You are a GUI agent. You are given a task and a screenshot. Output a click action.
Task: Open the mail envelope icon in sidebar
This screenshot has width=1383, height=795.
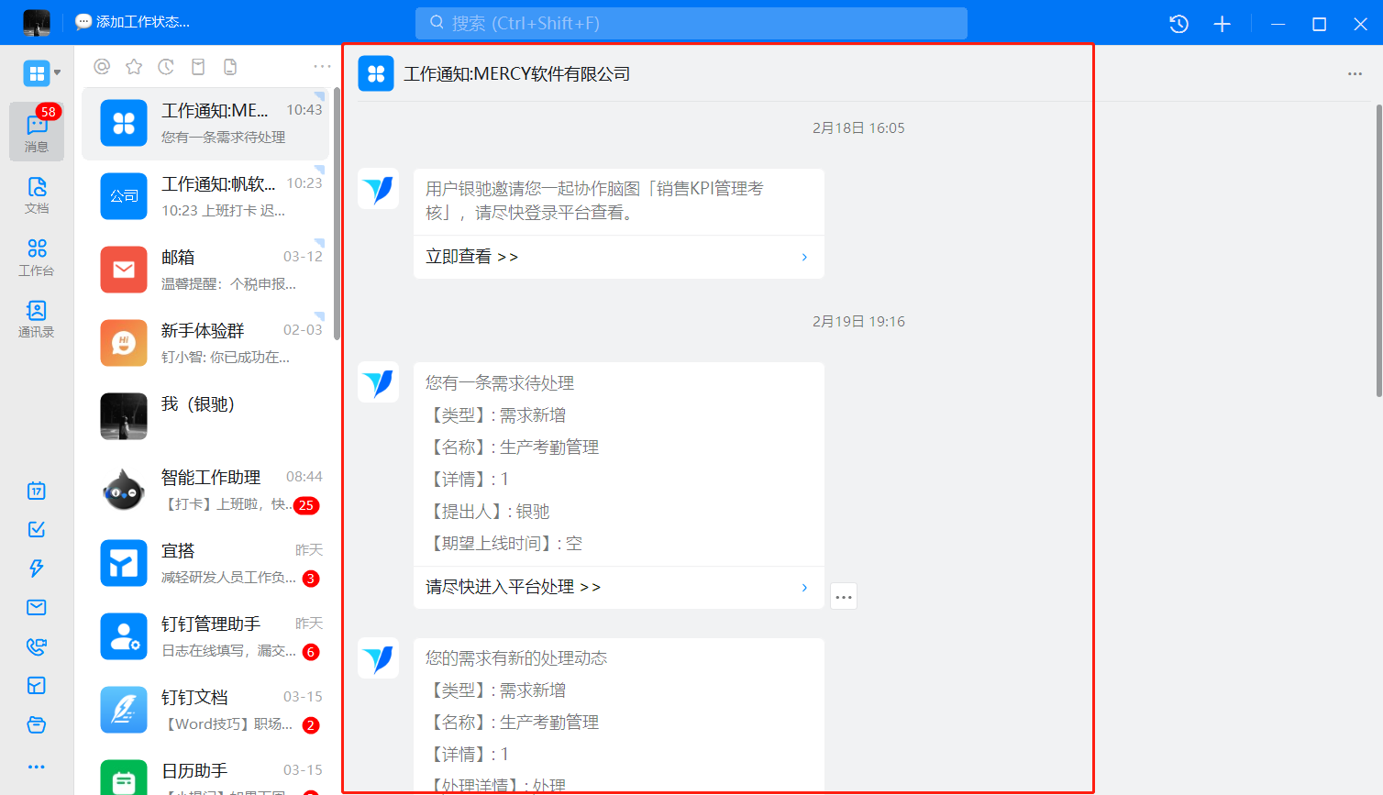(37, 607)
